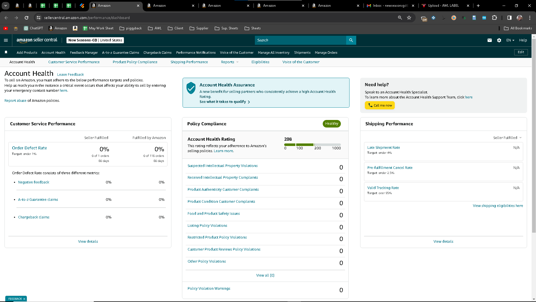This screenshot has height=302, width=536.
Task: Reload the Seller Central page
Action: [x=27, y=18]
